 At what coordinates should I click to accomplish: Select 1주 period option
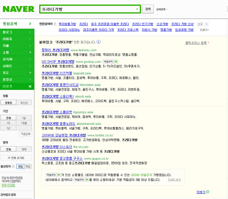tap(9, 123)
